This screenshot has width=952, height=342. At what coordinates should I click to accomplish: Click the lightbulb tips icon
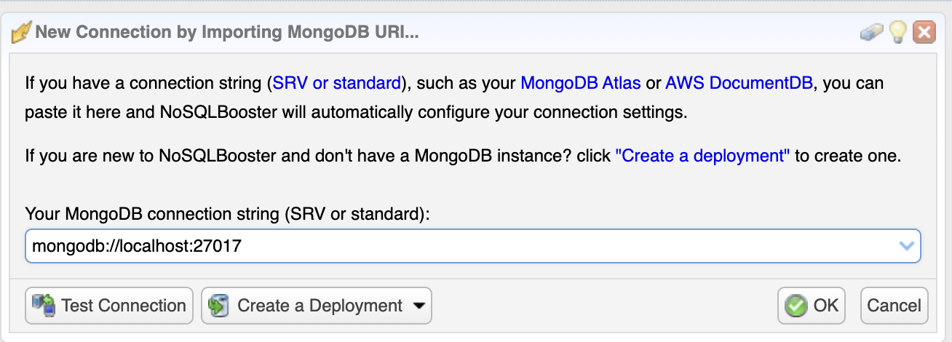click(898, 32)
